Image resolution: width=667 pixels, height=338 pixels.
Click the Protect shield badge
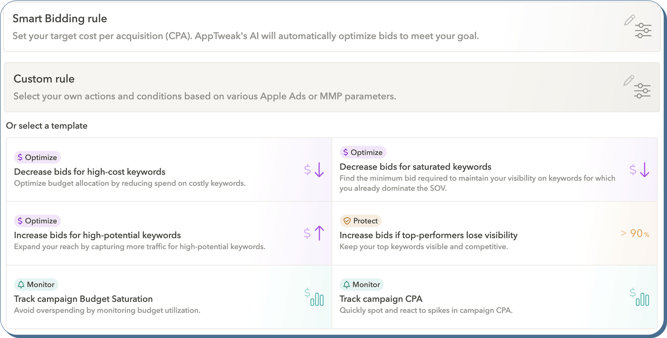[x=361, y=221]
